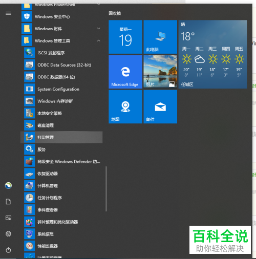Screen dimensions: 256x259
Task: Expand the Windows 附件 folder chevron
Action: click(99, 29)
